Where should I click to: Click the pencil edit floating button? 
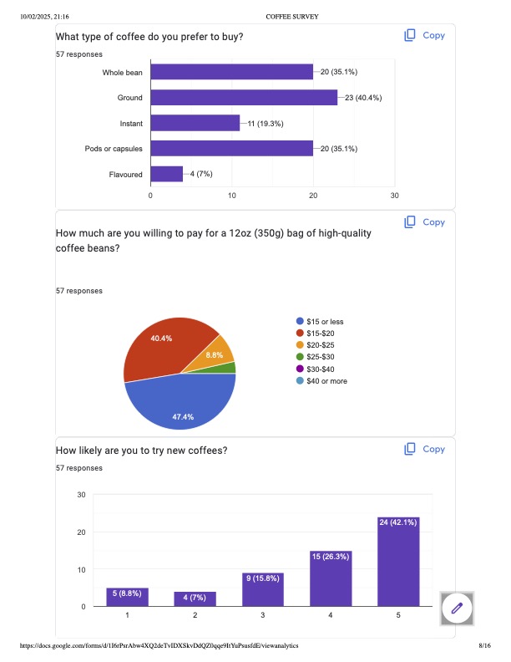[457, 609]
